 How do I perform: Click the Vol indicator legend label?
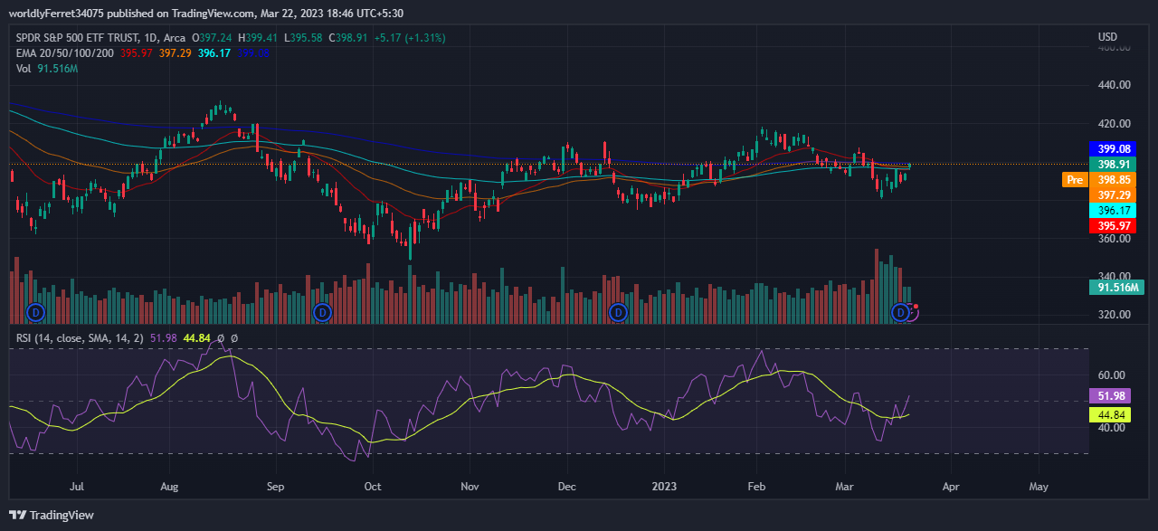tap(24, 68)
